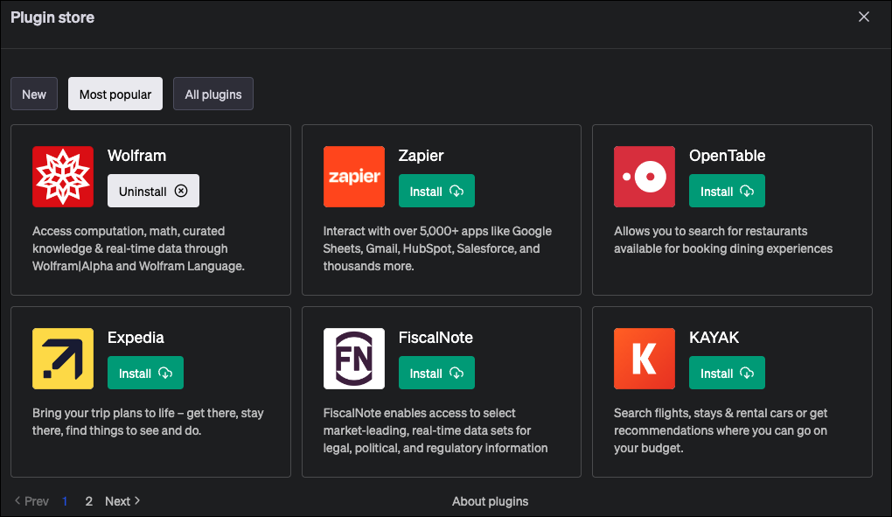Click the Zapier description about 5,000+ apps
The height and width of the screenshot is (517, 892).
[437, 248]
